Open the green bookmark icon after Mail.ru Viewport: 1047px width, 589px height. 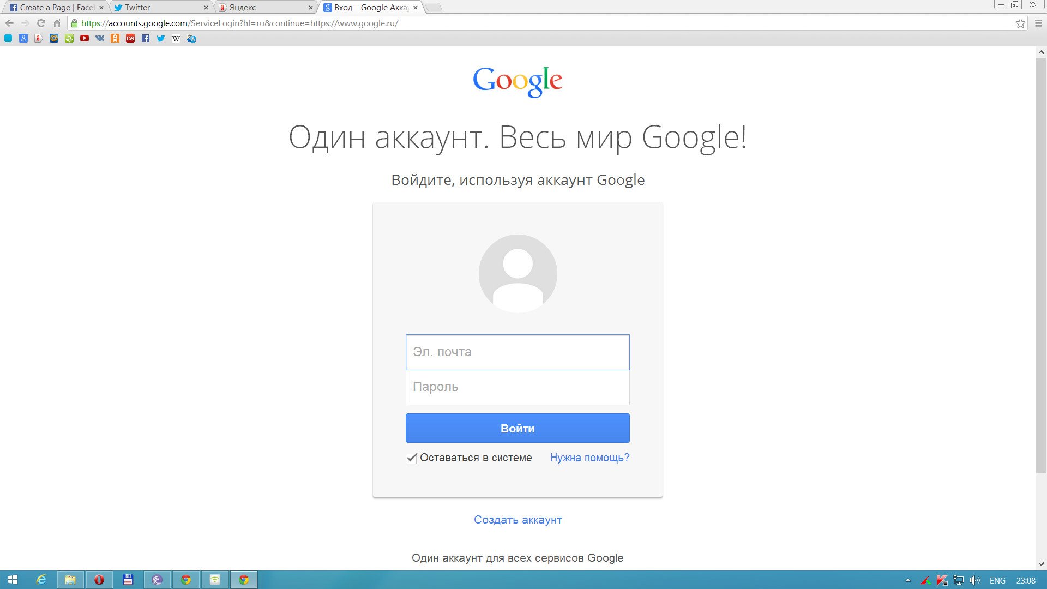click(x=69, y=38)
